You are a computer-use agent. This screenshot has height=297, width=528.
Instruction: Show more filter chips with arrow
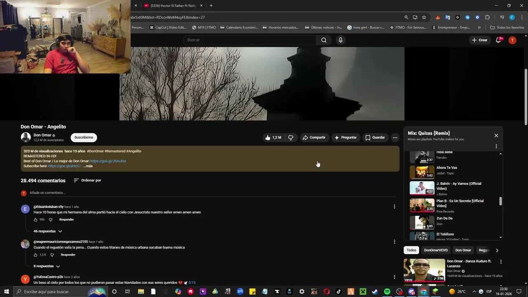(497, 250)
